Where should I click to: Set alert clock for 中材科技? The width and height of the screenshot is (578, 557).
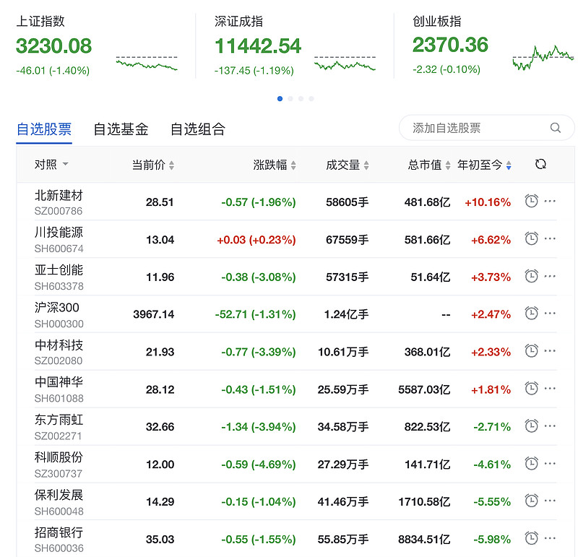coord(531,351)
